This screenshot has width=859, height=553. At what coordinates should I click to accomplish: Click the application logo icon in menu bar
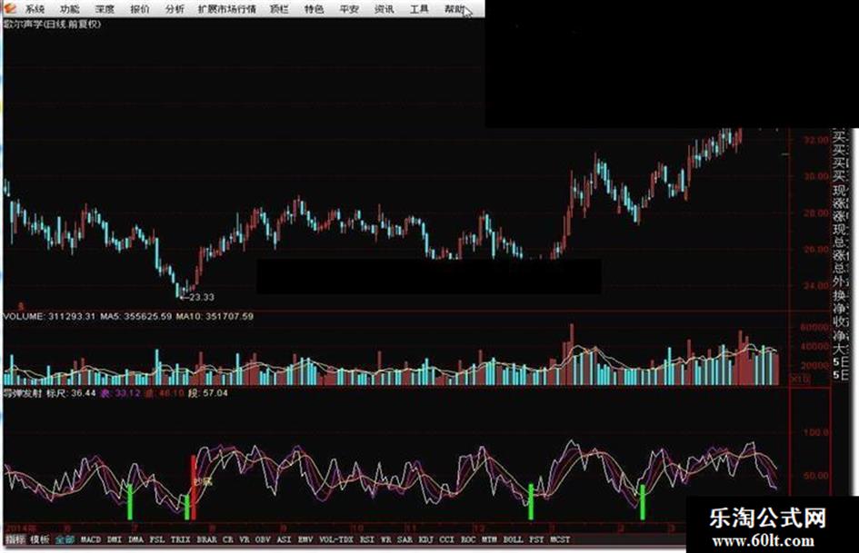click(10, 8)
